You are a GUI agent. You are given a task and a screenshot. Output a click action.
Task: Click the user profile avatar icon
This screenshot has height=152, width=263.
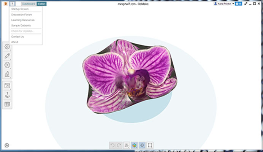click(x=215, y=4)
